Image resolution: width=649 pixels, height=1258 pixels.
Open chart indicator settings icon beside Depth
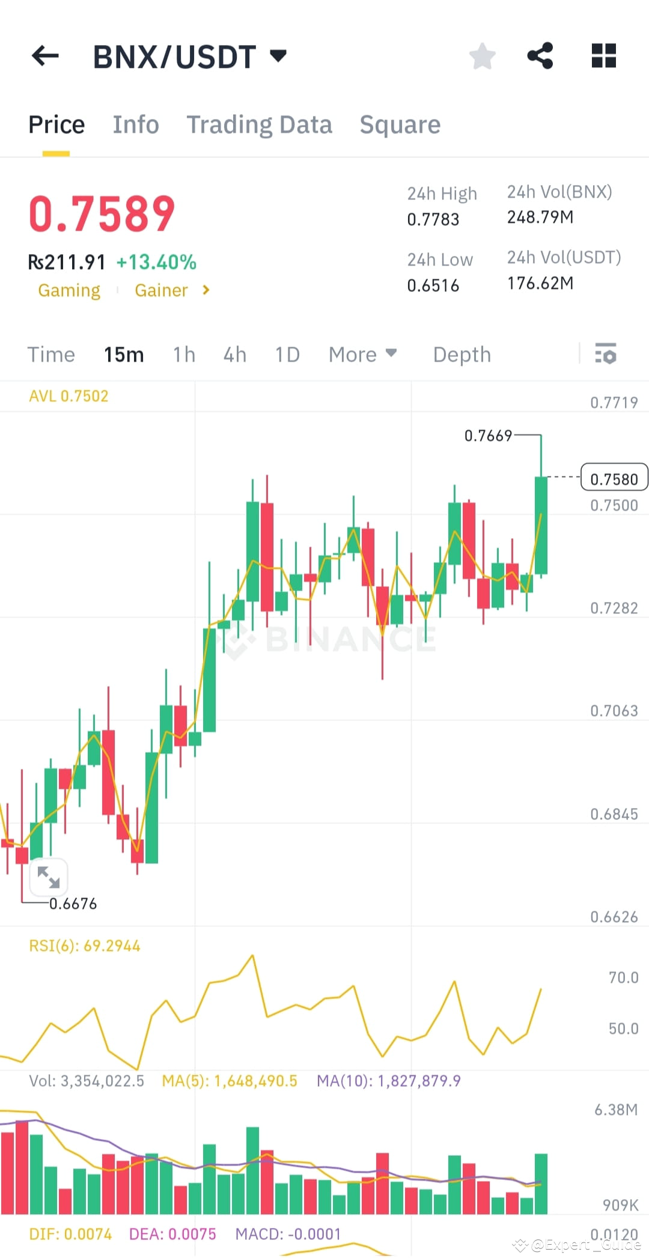tap(606, 354)
